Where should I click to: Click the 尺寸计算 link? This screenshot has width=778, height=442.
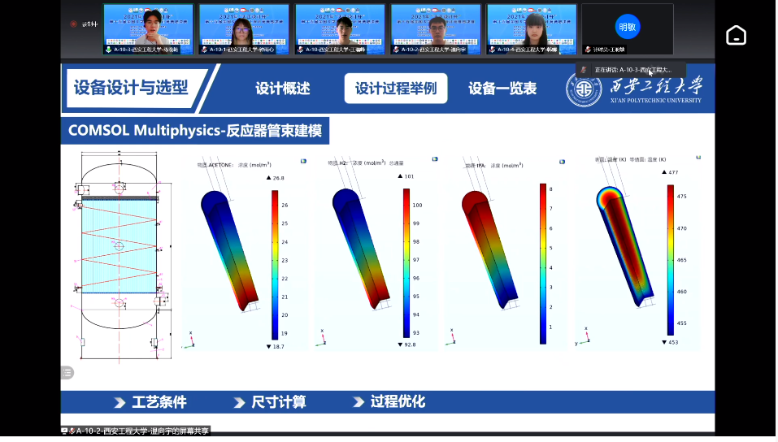click(279, 402)
